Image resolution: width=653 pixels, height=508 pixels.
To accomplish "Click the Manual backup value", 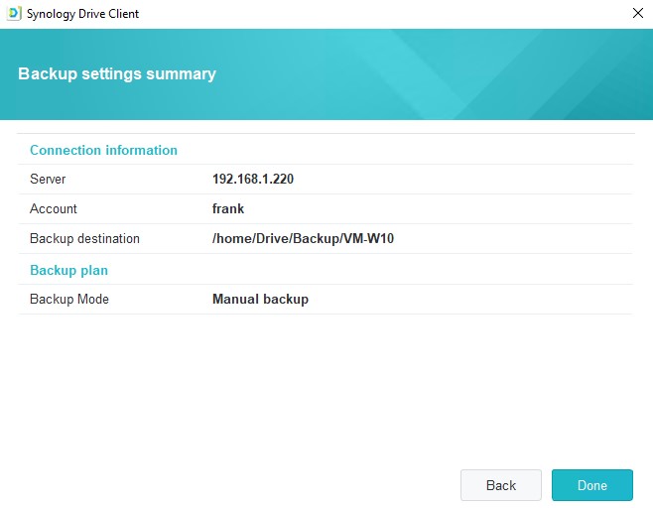I will (260, 299).
